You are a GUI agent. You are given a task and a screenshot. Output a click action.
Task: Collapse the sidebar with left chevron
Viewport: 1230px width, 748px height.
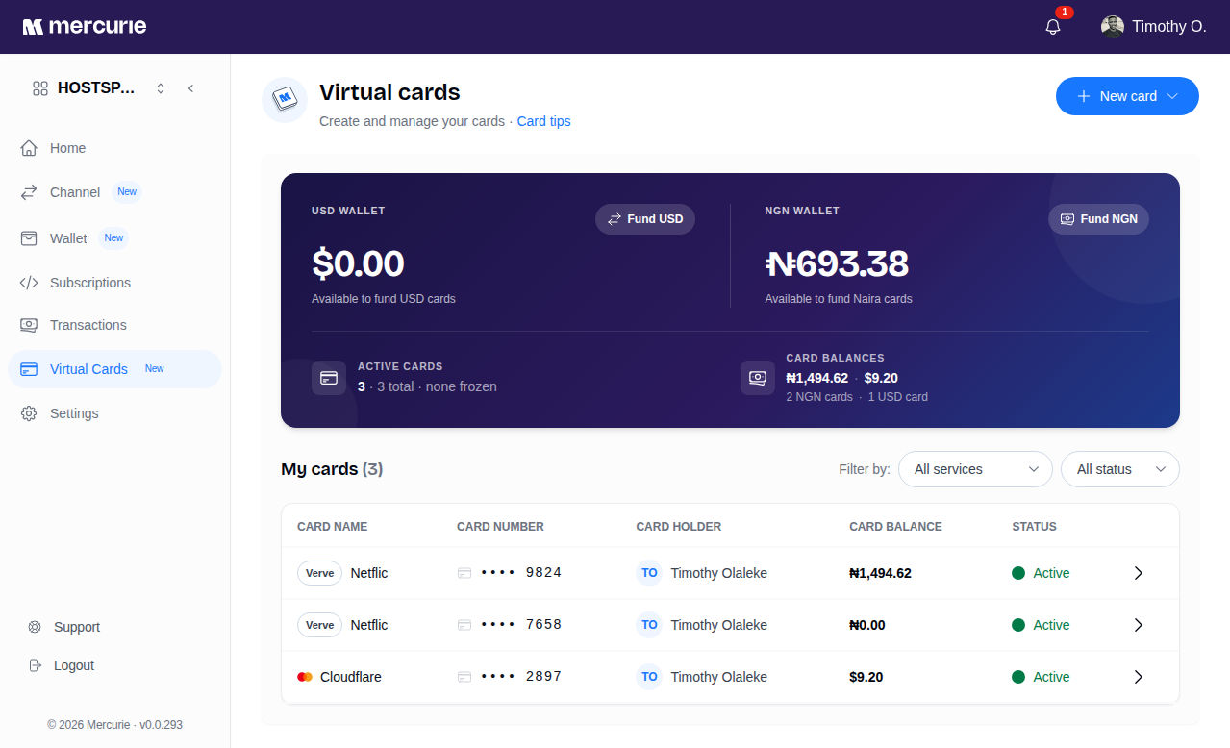click(x=190, y=88)
